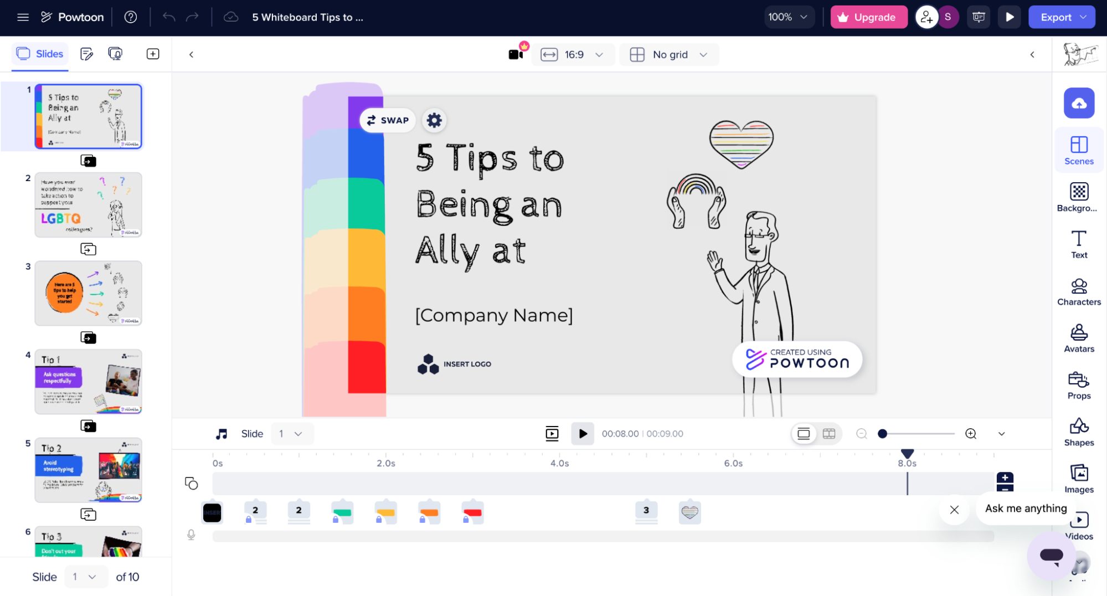Screen dimensions: 1107x596
Task: Open the Avatars library panel
Action: 1079,338
